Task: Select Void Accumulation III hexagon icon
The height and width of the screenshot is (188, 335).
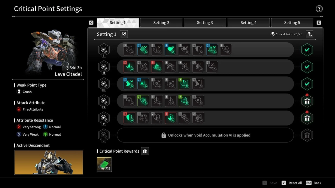Action: (x=104, y=84)
